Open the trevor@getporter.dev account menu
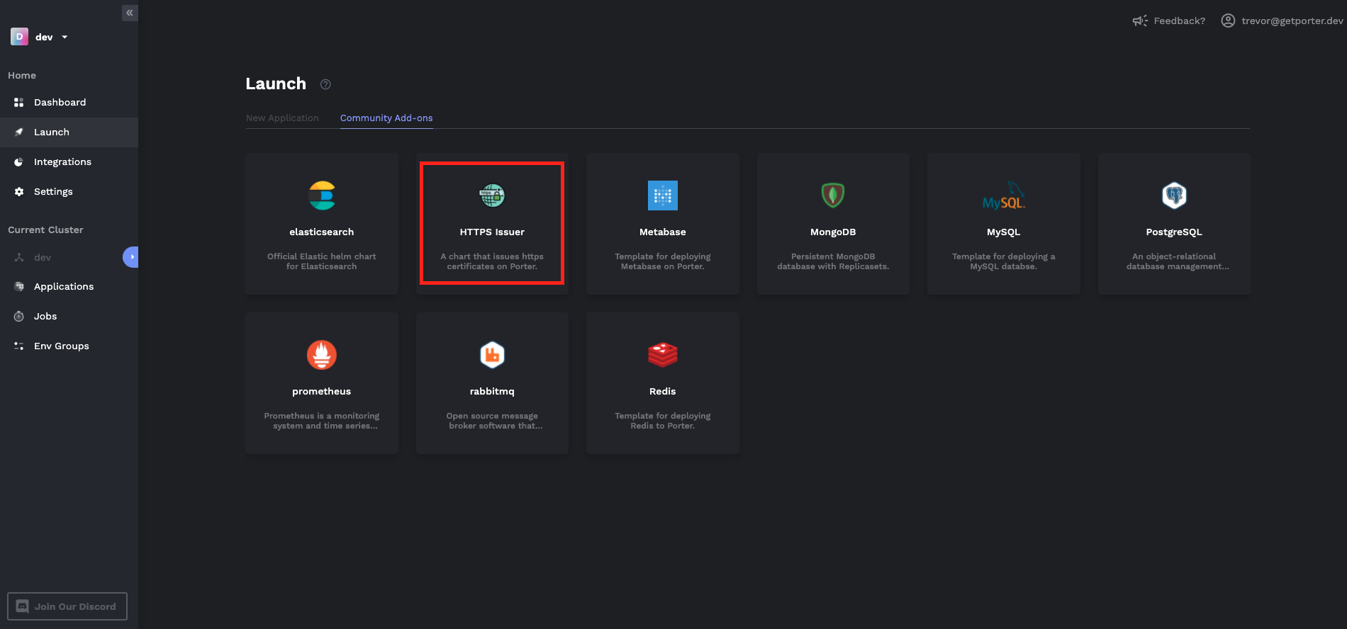The height and width of the screenshot is (629, 1347). coord(1292,21)
